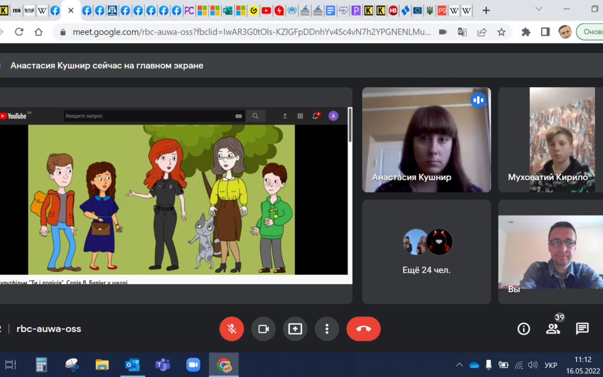Select the Анастасия Кушнир video tile
603x377 pixels.
[x=427, y=140]
